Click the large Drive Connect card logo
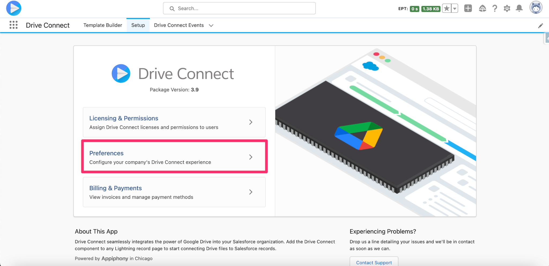Image resolution: width=549 pixels, height=266 pixels. click(x=121, y=73)
